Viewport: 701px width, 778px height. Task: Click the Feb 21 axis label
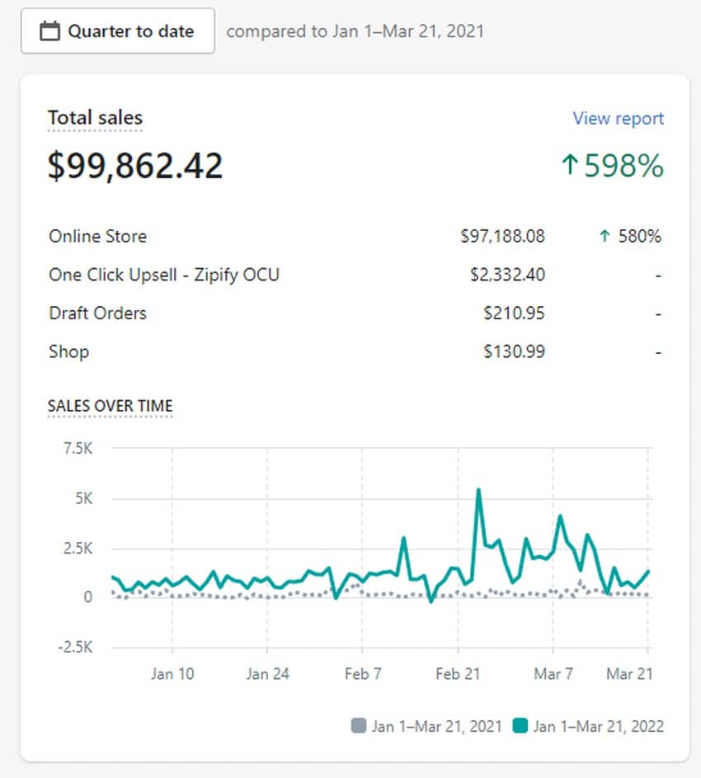(x=458, y=674)
